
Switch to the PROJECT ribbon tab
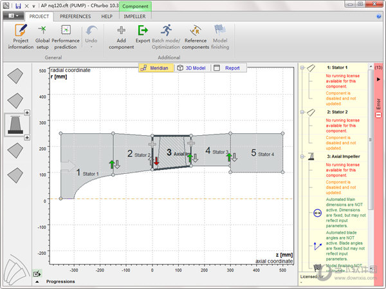click(39, 16)
